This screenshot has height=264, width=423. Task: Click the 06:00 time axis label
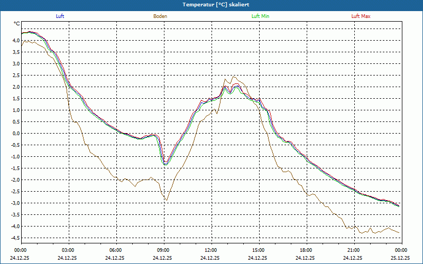click(x=116, y=250)
